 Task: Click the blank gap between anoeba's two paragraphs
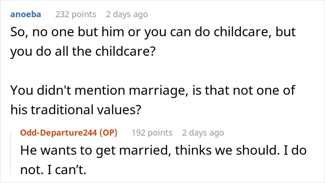pos(153,71)
